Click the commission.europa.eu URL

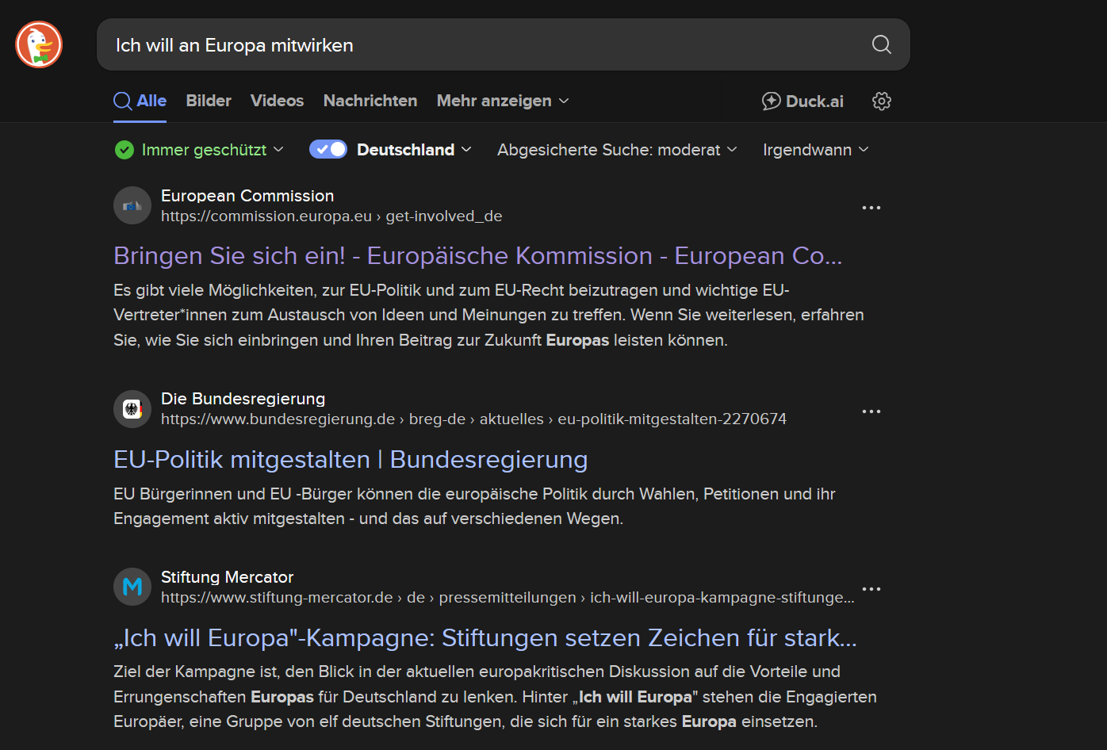coord(331,216)
